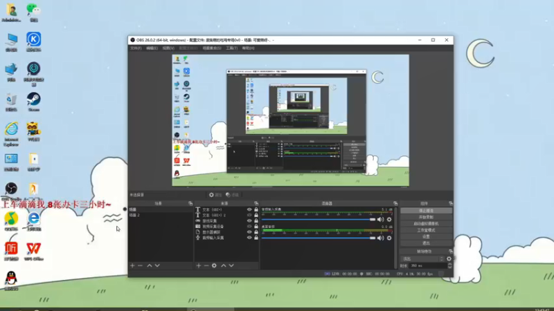Viewport: 554px width, 311px height.
Task: Decrease transition duration with down arrow
Action: point(449,267)
